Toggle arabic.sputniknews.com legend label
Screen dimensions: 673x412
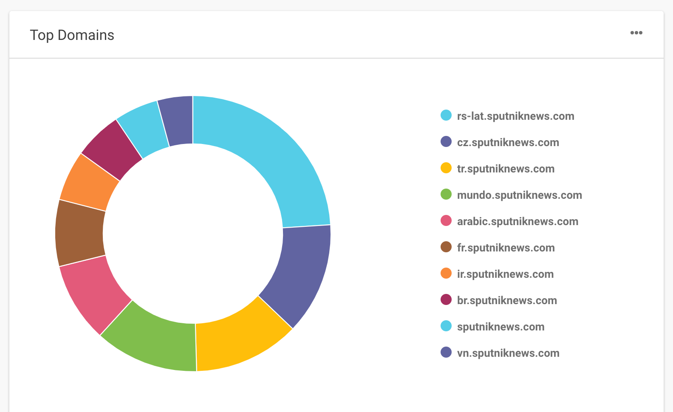coord(517,221)
